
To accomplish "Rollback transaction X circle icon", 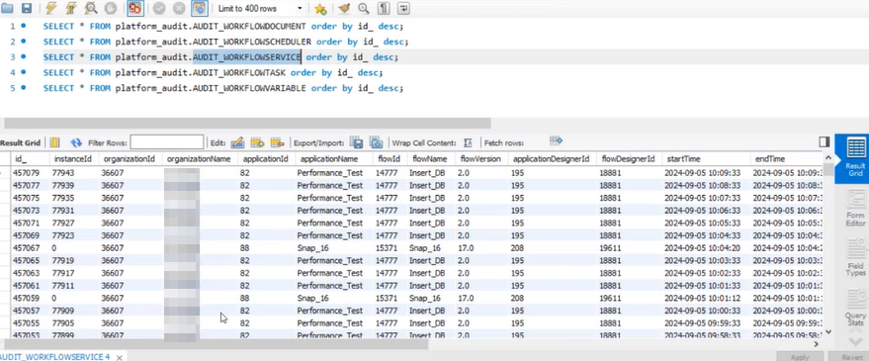I will (x=179, y=8).
